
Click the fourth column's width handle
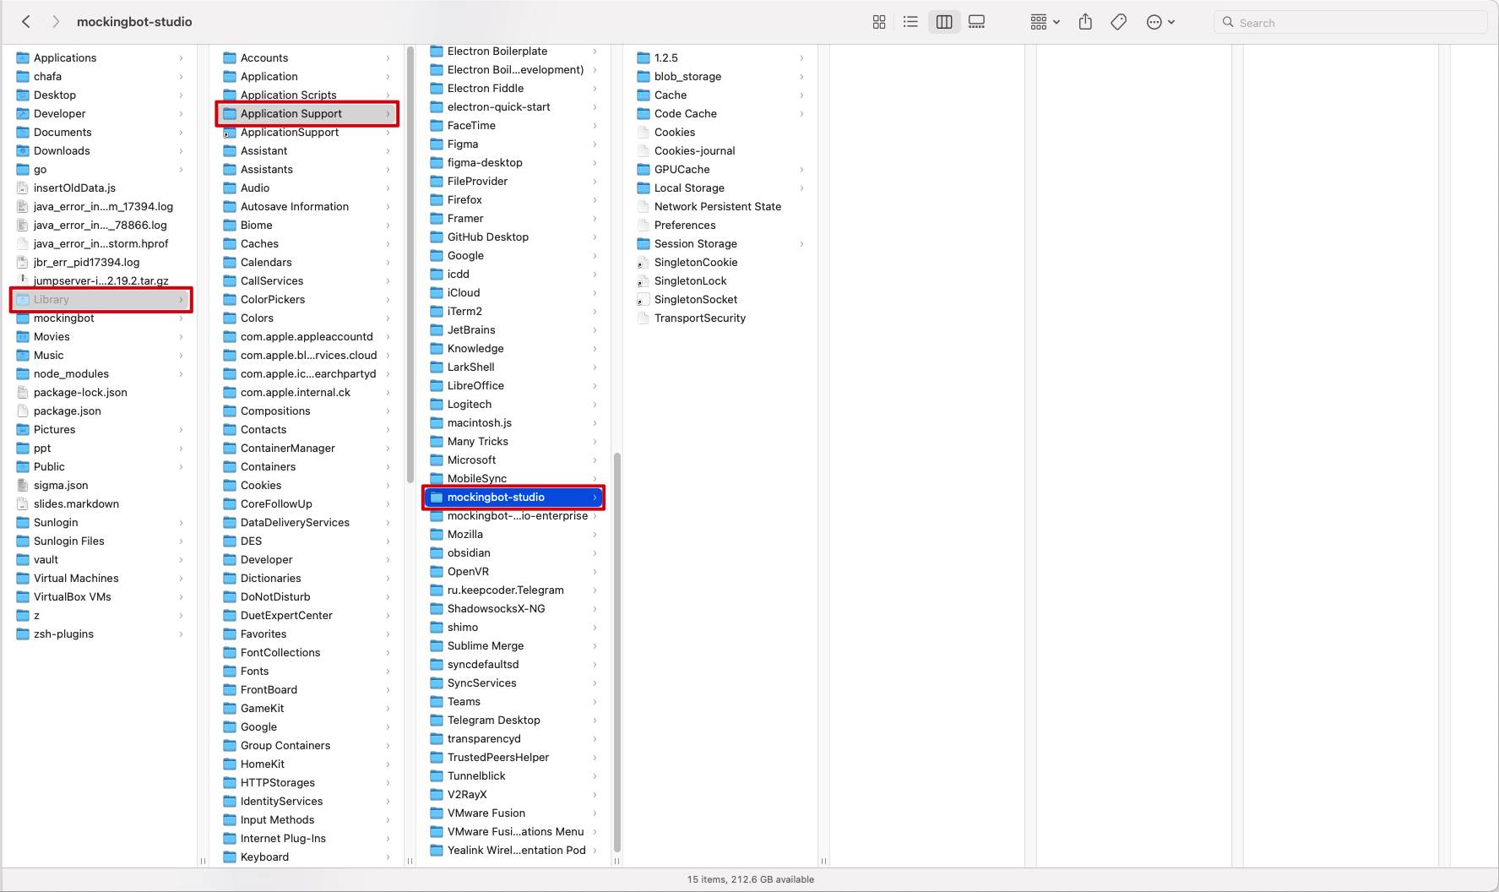coord(823,861)
